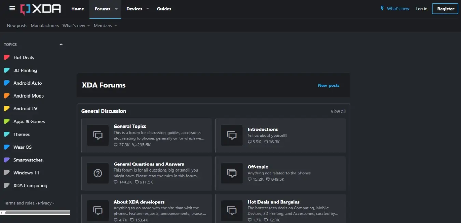Click the XDA logo

pyautogui.click(x=41, y=9)
